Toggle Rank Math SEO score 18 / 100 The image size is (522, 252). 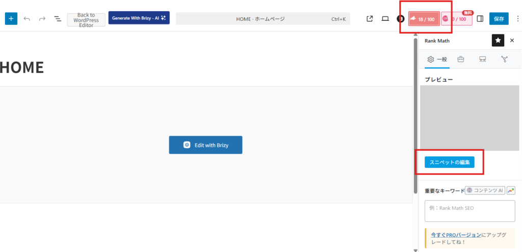[x=424, y=19]
